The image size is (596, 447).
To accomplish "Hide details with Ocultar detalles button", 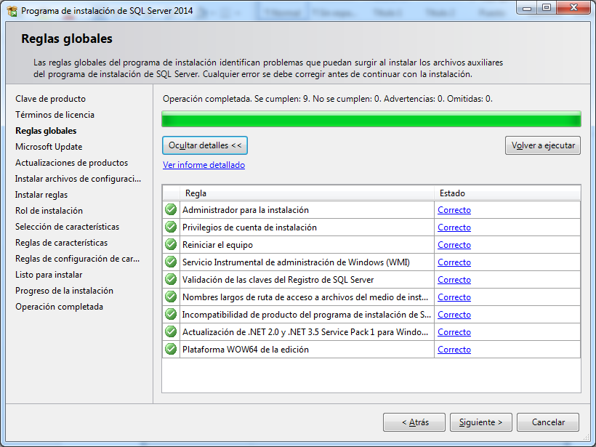I will point(205,145).
